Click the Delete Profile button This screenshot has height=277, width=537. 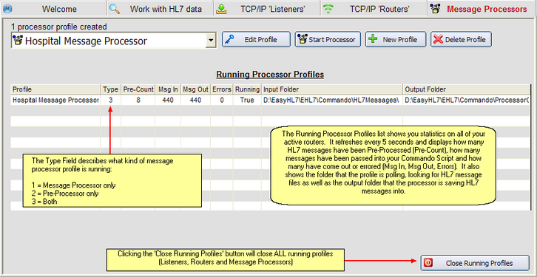click(x=461, y=39)
